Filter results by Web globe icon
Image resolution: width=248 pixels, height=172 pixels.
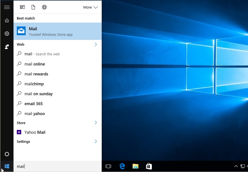coord(44,7)
